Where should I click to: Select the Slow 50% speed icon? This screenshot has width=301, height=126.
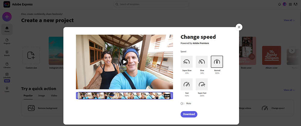[x=202, y=62]
